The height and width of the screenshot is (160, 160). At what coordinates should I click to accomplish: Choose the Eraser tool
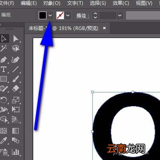[x=16, y=88]
